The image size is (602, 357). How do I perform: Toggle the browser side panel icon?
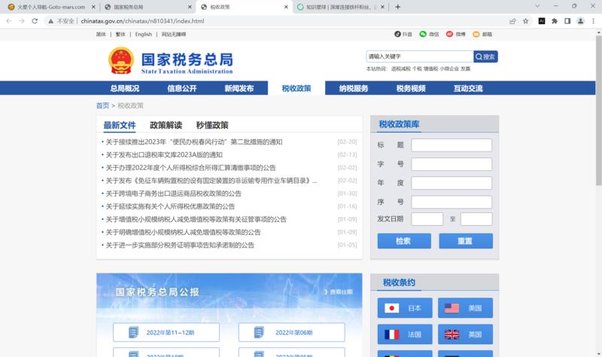[x=567, y=21]
